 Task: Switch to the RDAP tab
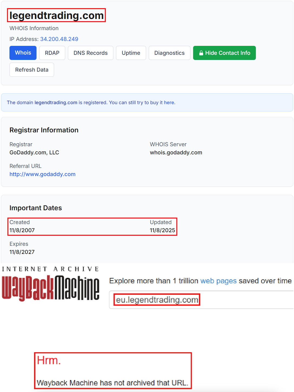coord(52,53)
